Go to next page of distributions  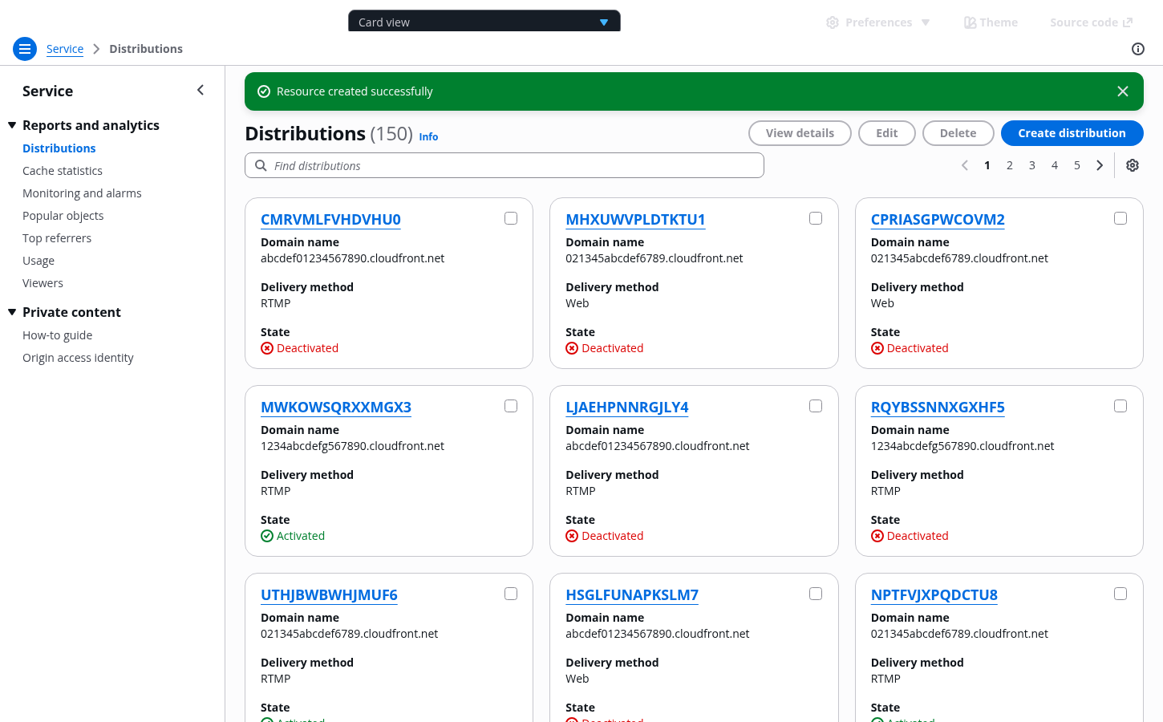pos(1100,165)
